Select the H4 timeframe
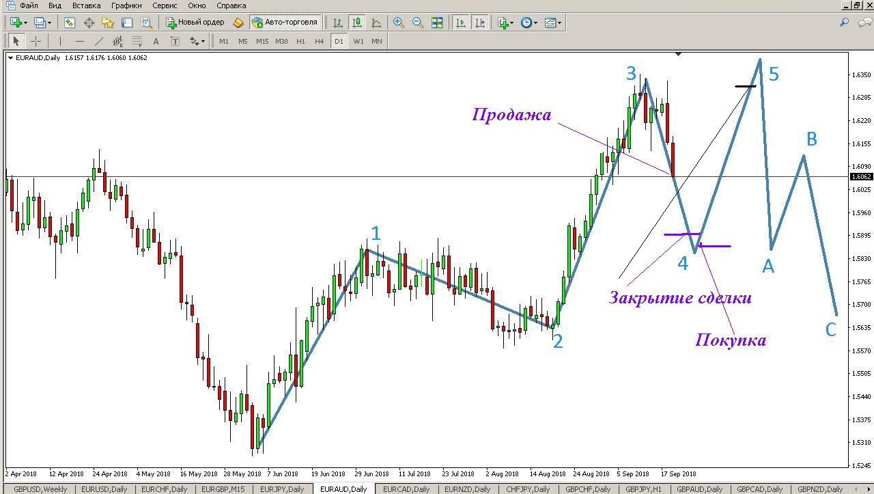Viewport: 874px width, 494px height. [x=320, y=41]
